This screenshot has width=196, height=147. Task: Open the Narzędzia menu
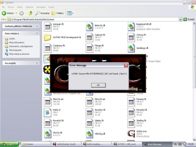(x=41, y=7)
